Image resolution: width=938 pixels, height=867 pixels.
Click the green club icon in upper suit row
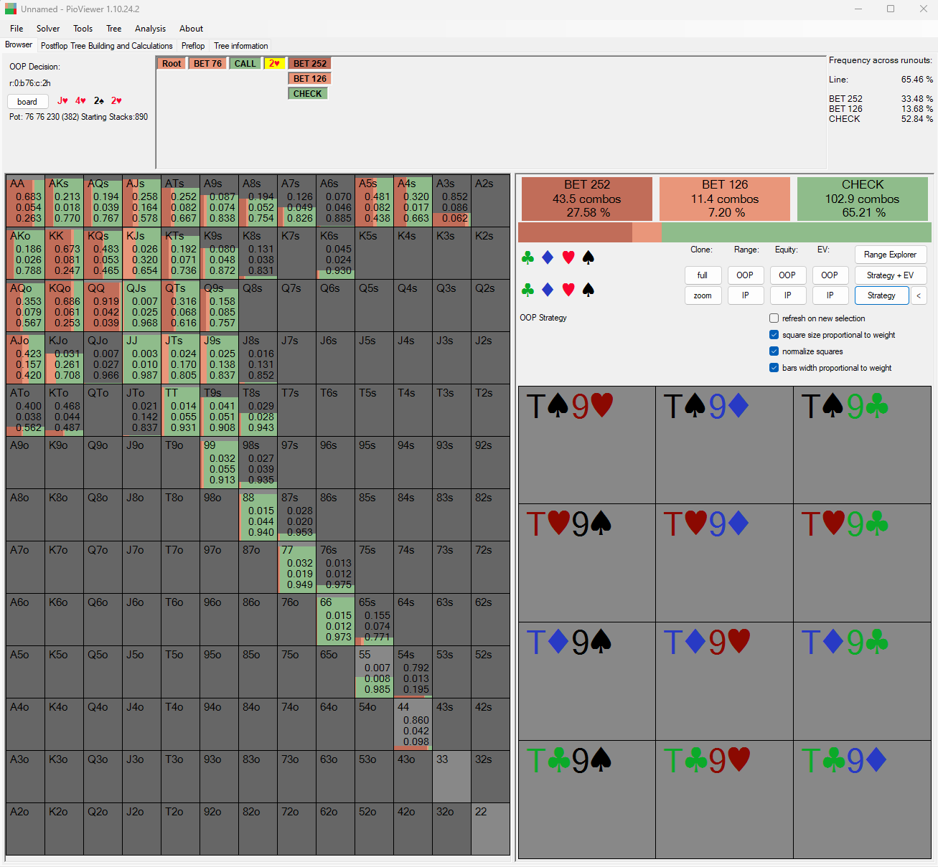click(527, 257)
